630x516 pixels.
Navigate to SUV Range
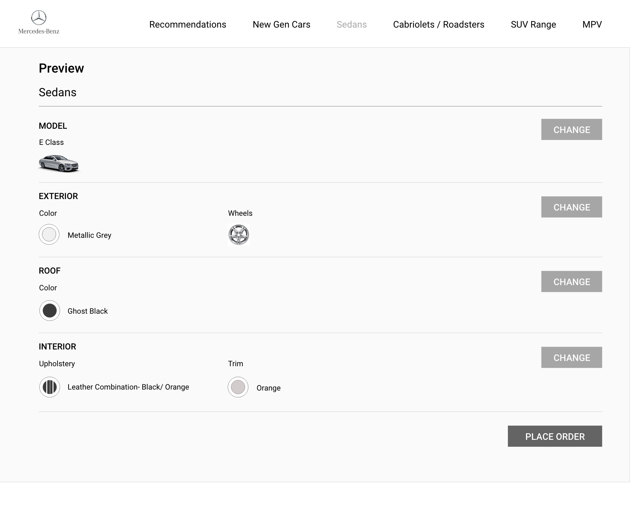tap(533, 25)
